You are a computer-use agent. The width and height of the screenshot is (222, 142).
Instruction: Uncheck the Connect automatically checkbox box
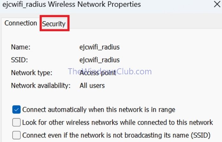coord(16,110)
